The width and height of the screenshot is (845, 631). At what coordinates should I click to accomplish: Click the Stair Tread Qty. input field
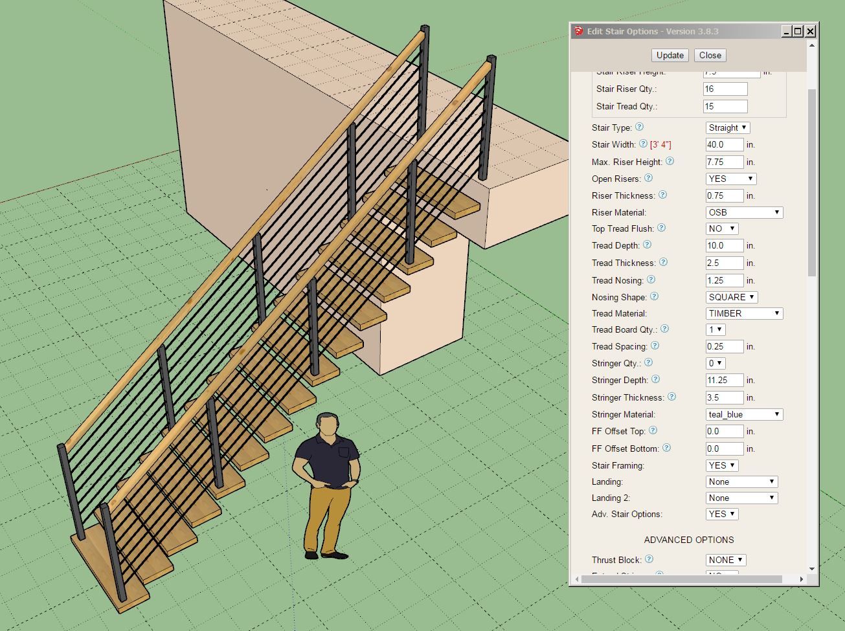coord(725,107)
